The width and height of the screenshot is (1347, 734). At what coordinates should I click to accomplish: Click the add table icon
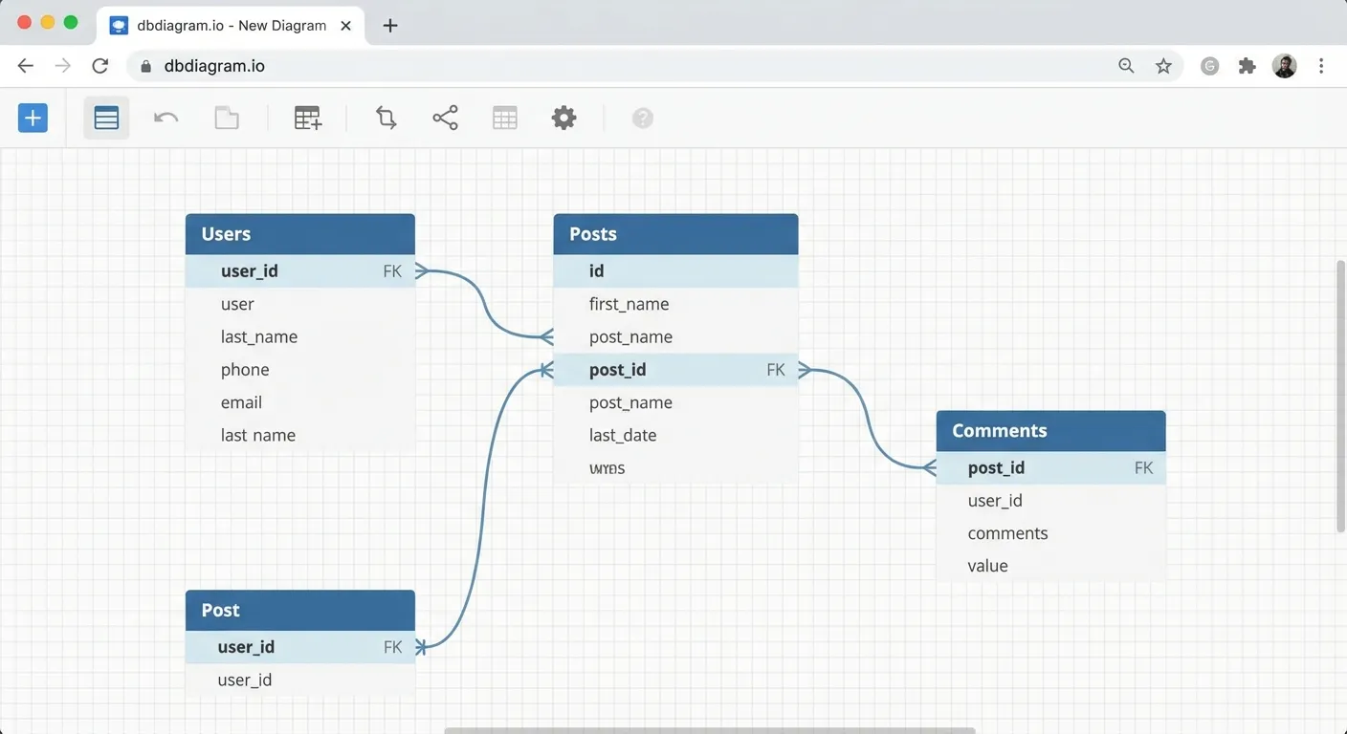click(x=307, y=119)
